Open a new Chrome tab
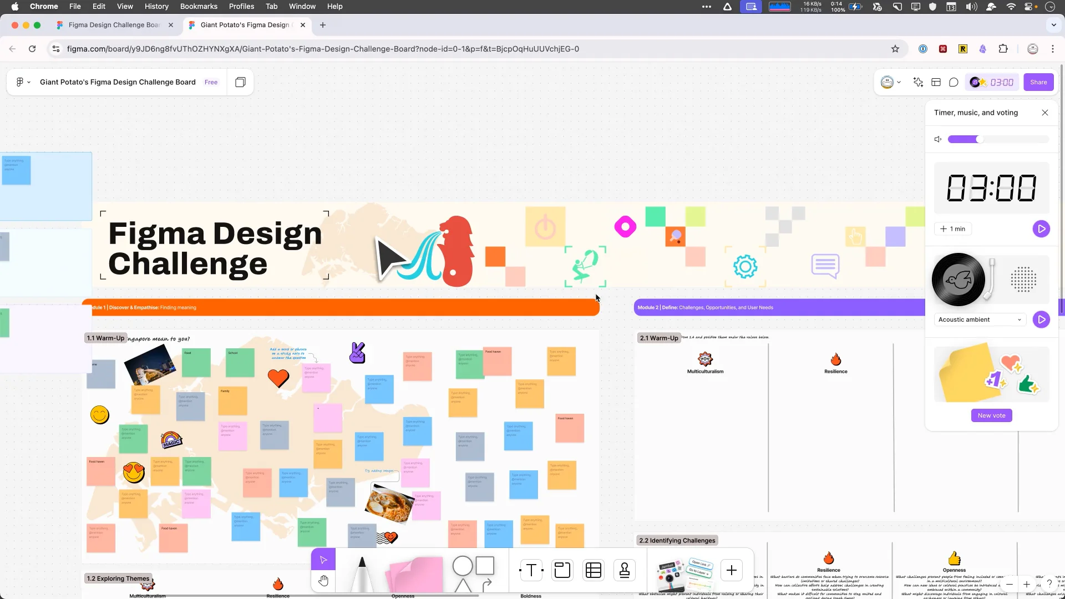Viewport: 1065px width, 599px height. click(x=323, y=25)
